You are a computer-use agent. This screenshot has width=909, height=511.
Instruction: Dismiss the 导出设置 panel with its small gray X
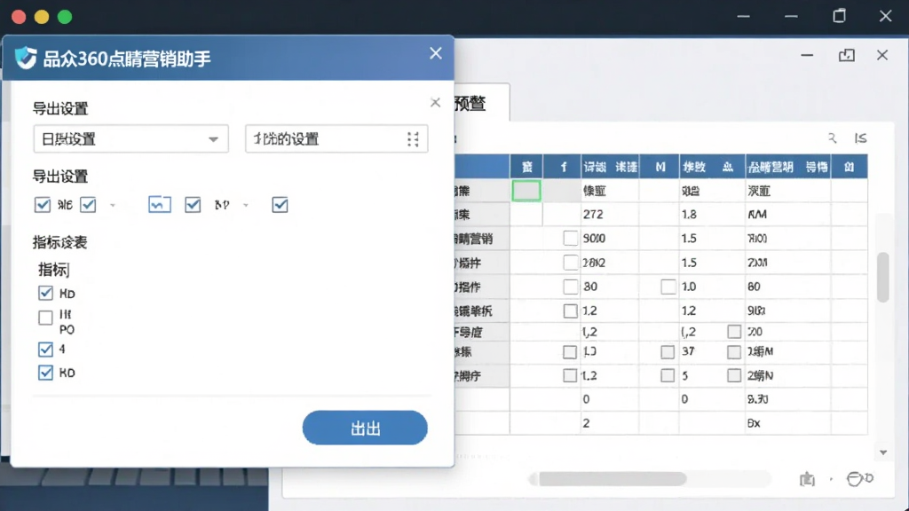point(435,103)
